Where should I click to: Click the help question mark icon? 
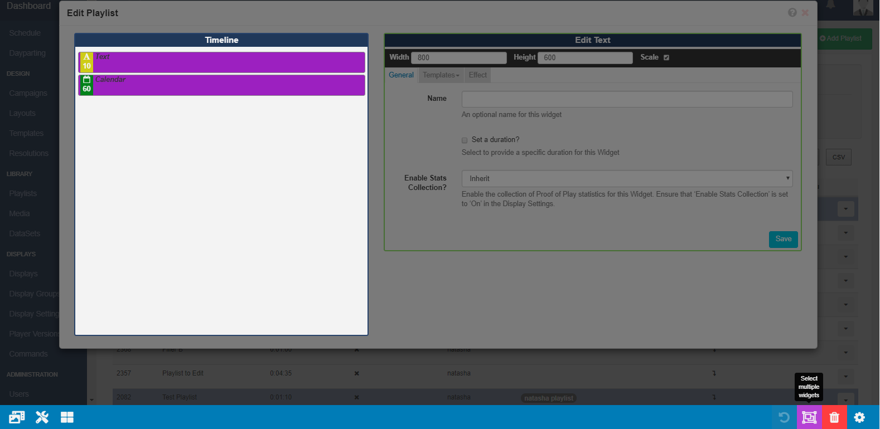[x=792, y=13]
